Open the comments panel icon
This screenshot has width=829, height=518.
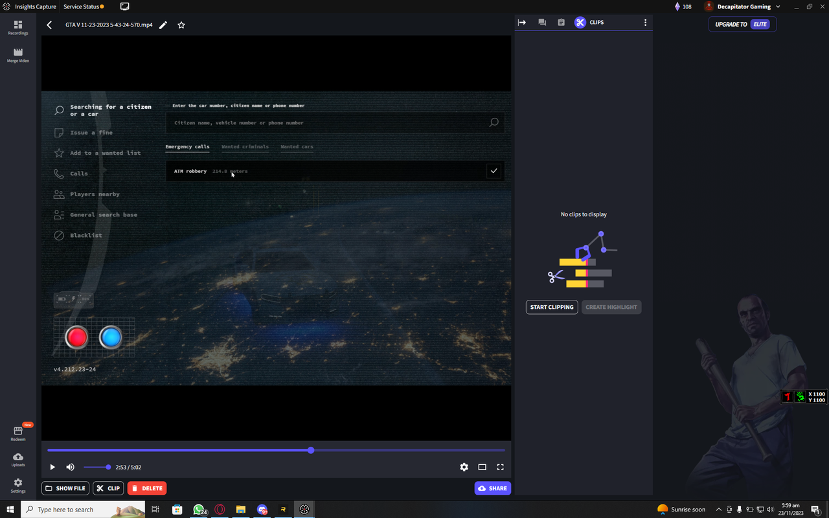point(542,22)
